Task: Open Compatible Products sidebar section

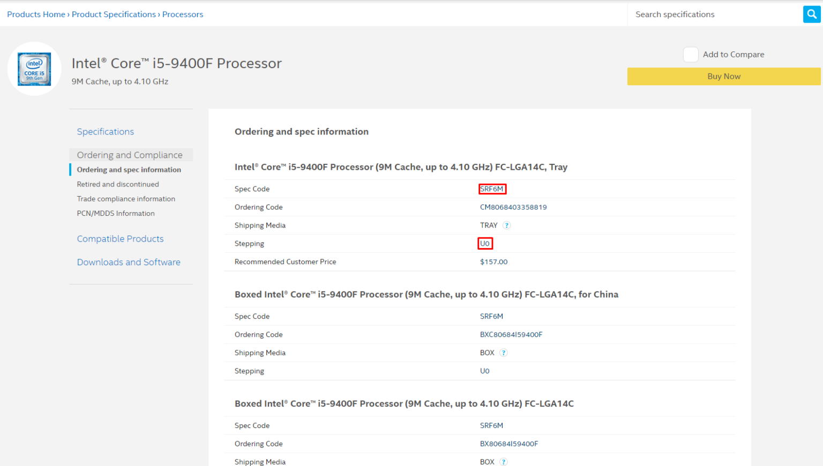Action: 120,239
